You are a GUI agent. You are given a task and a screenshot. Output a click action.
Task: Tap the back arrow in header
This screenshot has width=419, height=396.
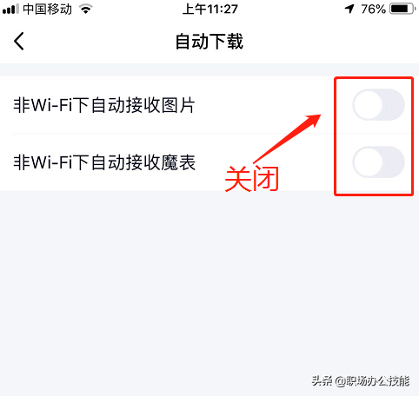19,41
